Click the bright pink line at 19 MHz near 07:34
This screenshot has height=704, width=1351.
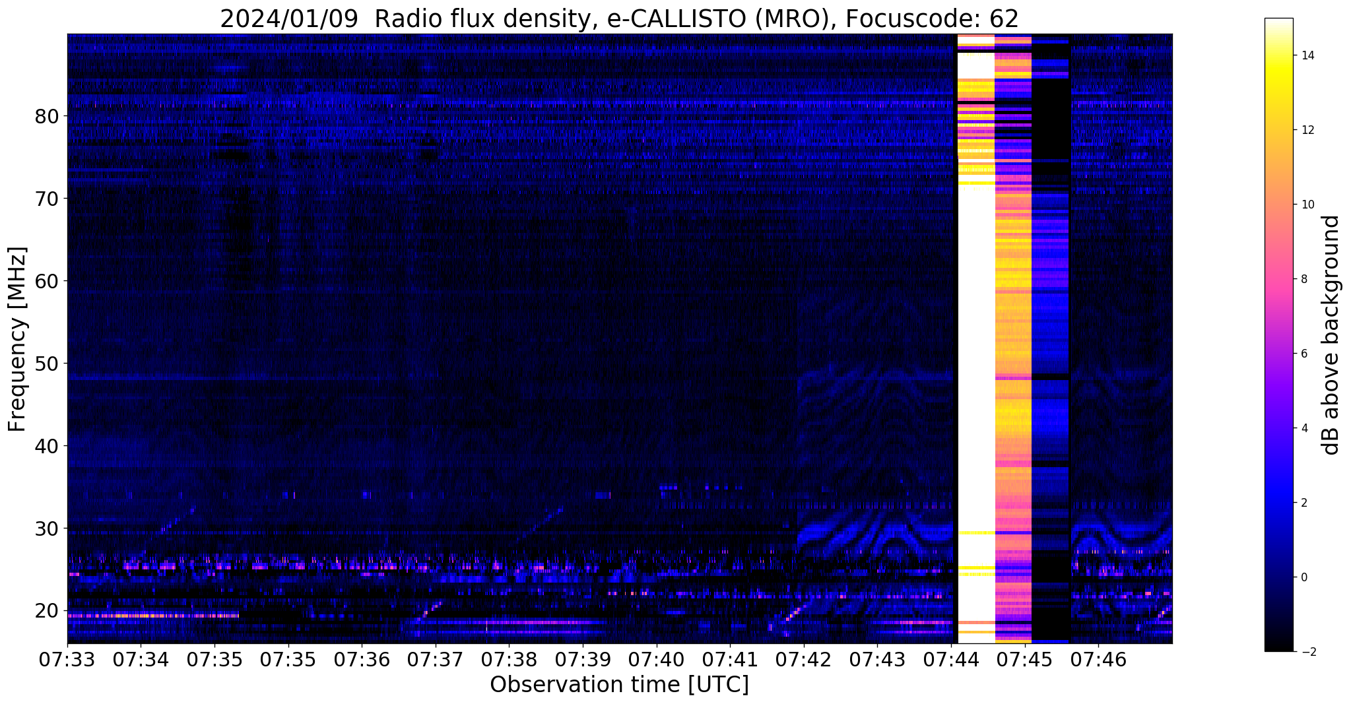(153, 616)
